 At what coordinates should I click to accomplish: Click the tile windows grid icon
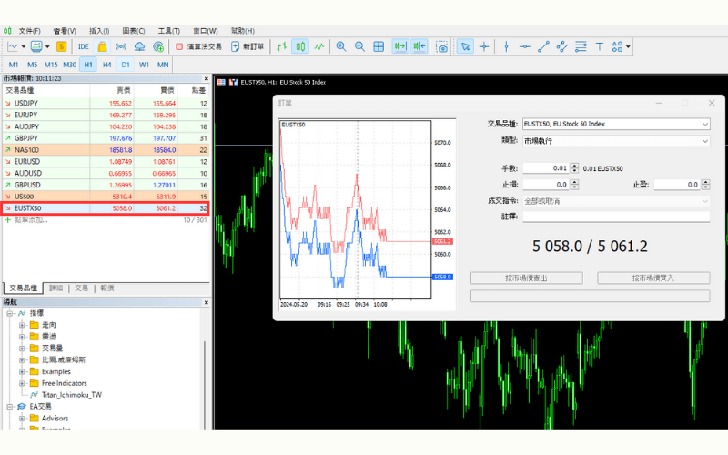(379, 46)
